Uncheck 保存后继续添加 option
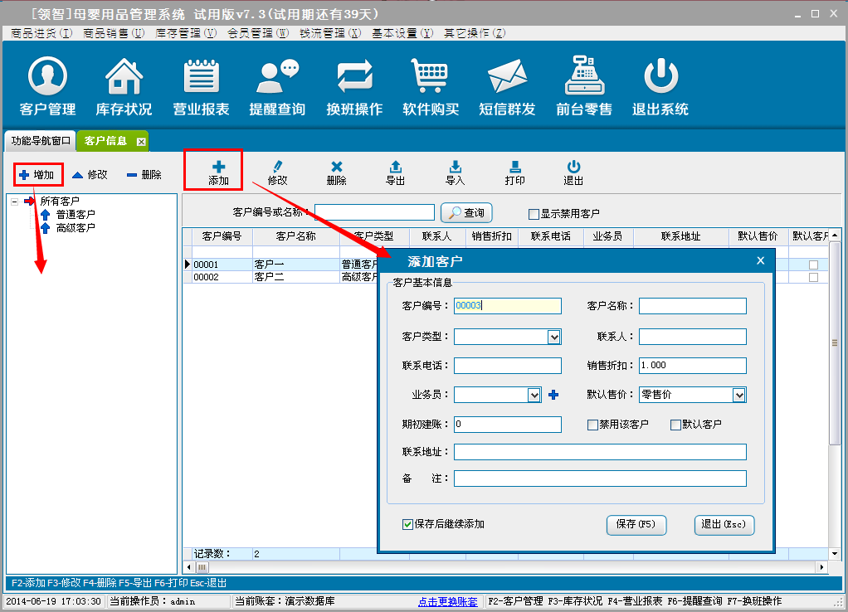 tap(407, 524)
